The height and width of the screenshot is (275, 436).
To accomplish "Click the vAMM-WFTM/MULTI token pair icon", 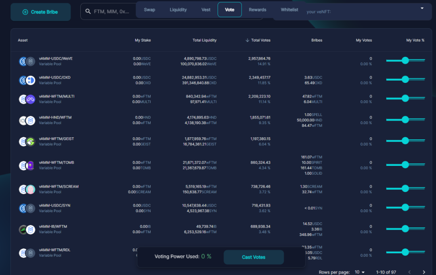I will [27, 99].
